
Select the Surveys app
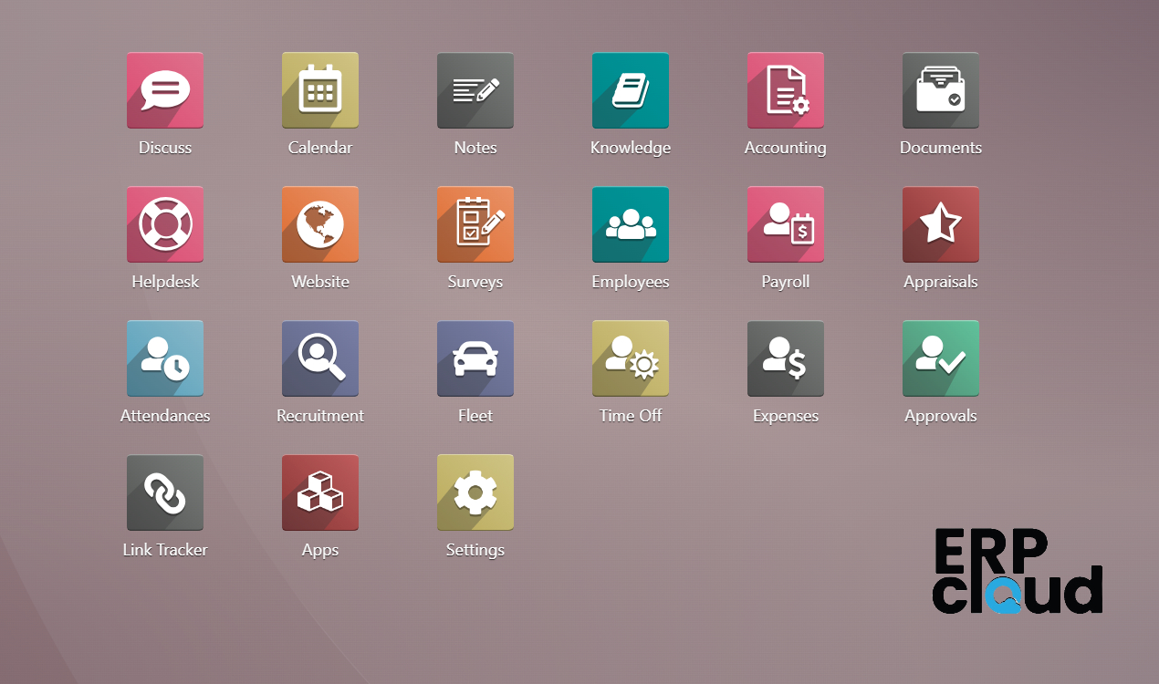475,224
